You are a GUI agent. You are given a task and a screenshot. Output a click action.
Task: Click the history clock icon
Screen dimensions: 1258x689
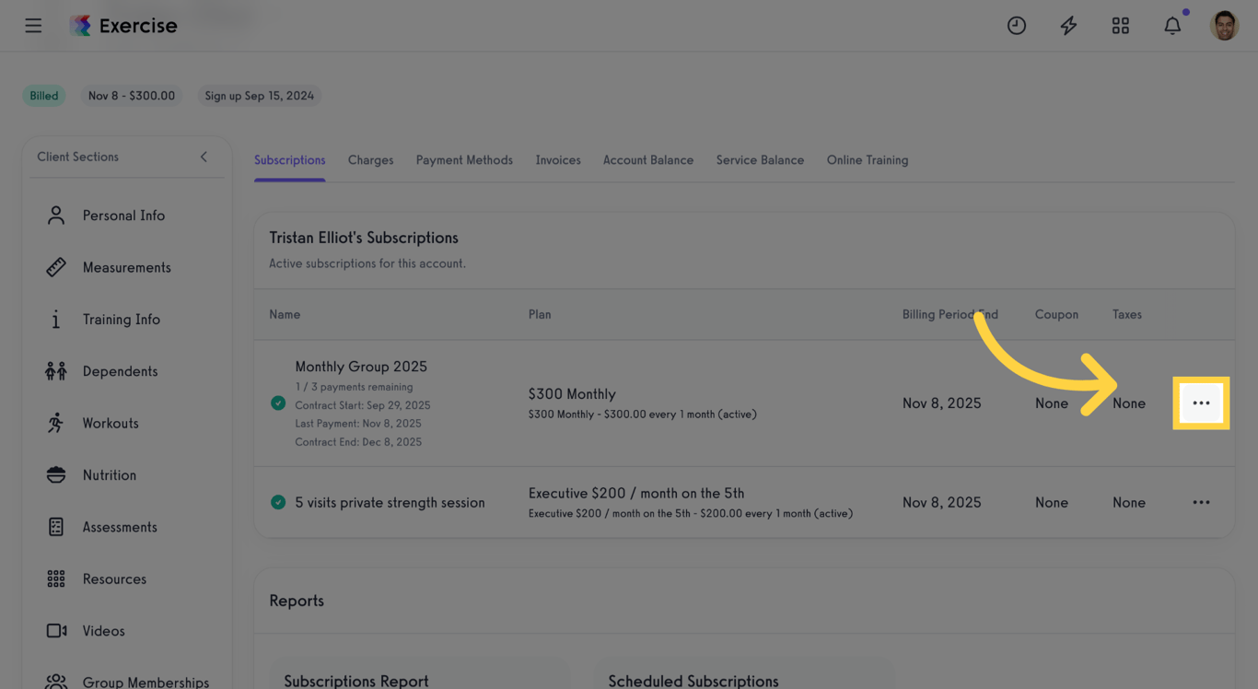pyautogui.click(x=1017, y=25)
